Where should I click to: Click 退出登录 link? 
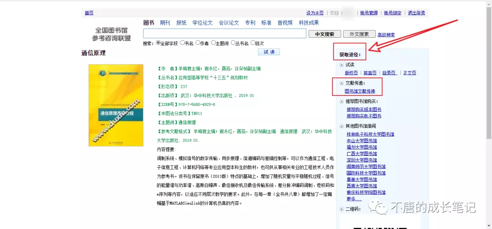(417, 13)
